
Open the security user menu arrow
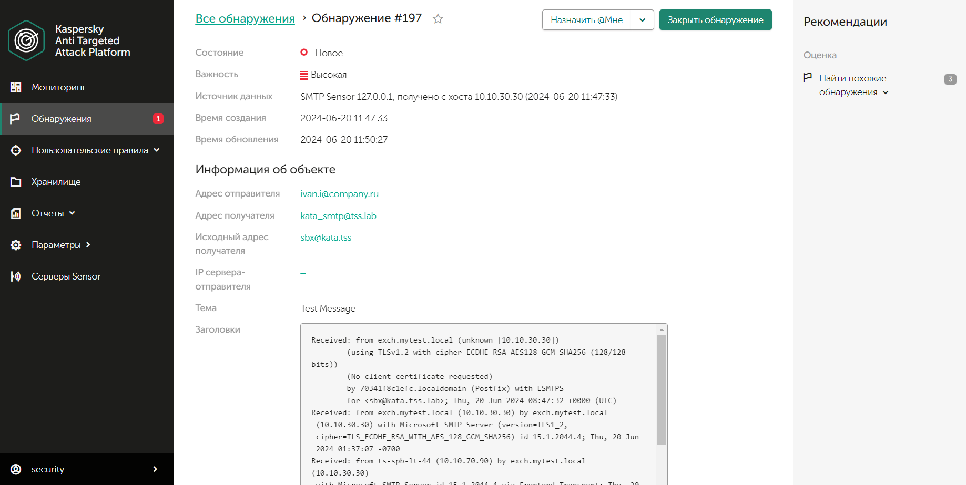click(x=155, y=469)
